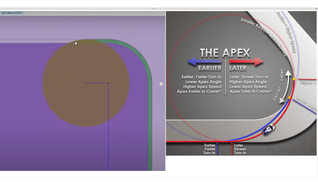
Task: Click the left endpoint of horizontal radius line
Action: coord(86,83)
